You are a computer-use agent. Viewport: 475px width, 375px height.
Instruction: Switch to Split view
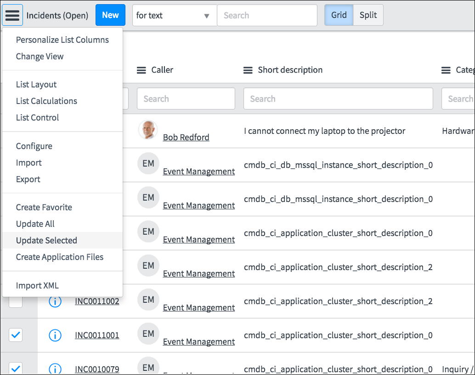tap(368, 15)
